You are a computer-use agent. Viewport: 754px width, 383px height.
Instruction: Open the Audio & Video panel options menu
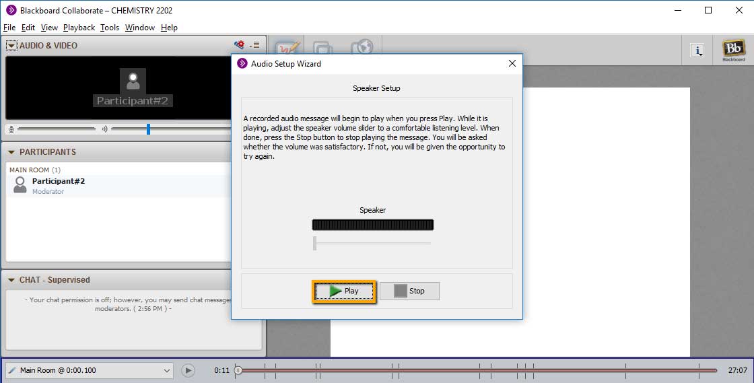pos(255,45)
